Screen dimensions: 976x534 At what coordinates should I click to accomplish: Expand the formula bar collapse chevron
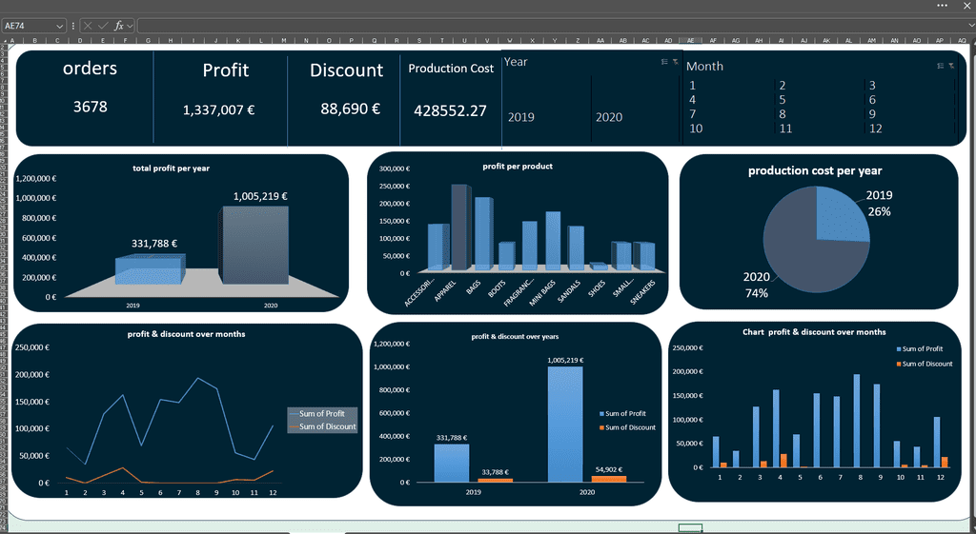pos(971,26)
